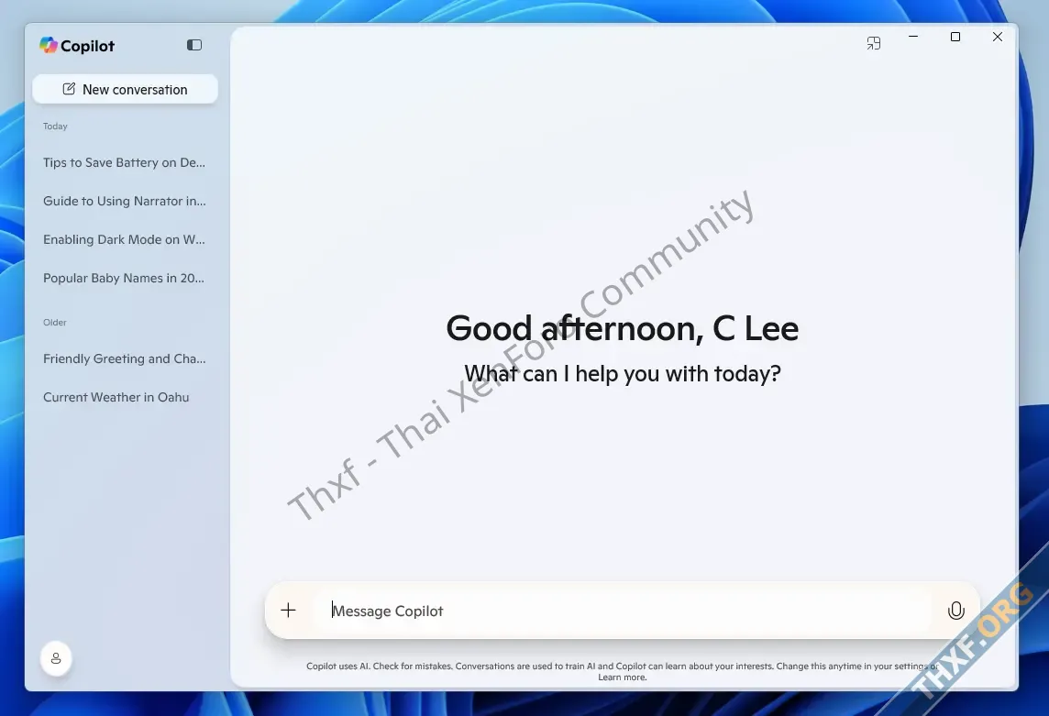Maximize the Copilot window
This screenshot has width=1049, height=716.
955,37
